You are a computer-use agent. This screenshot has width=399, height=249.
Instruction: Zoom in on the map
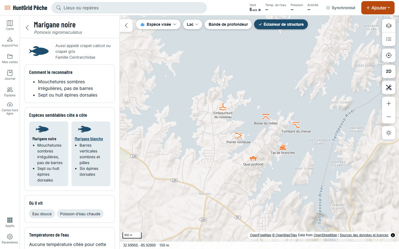pos(389,103)
